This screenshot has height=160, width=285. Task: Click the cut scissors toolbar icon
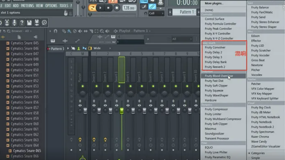coord(7,23)
